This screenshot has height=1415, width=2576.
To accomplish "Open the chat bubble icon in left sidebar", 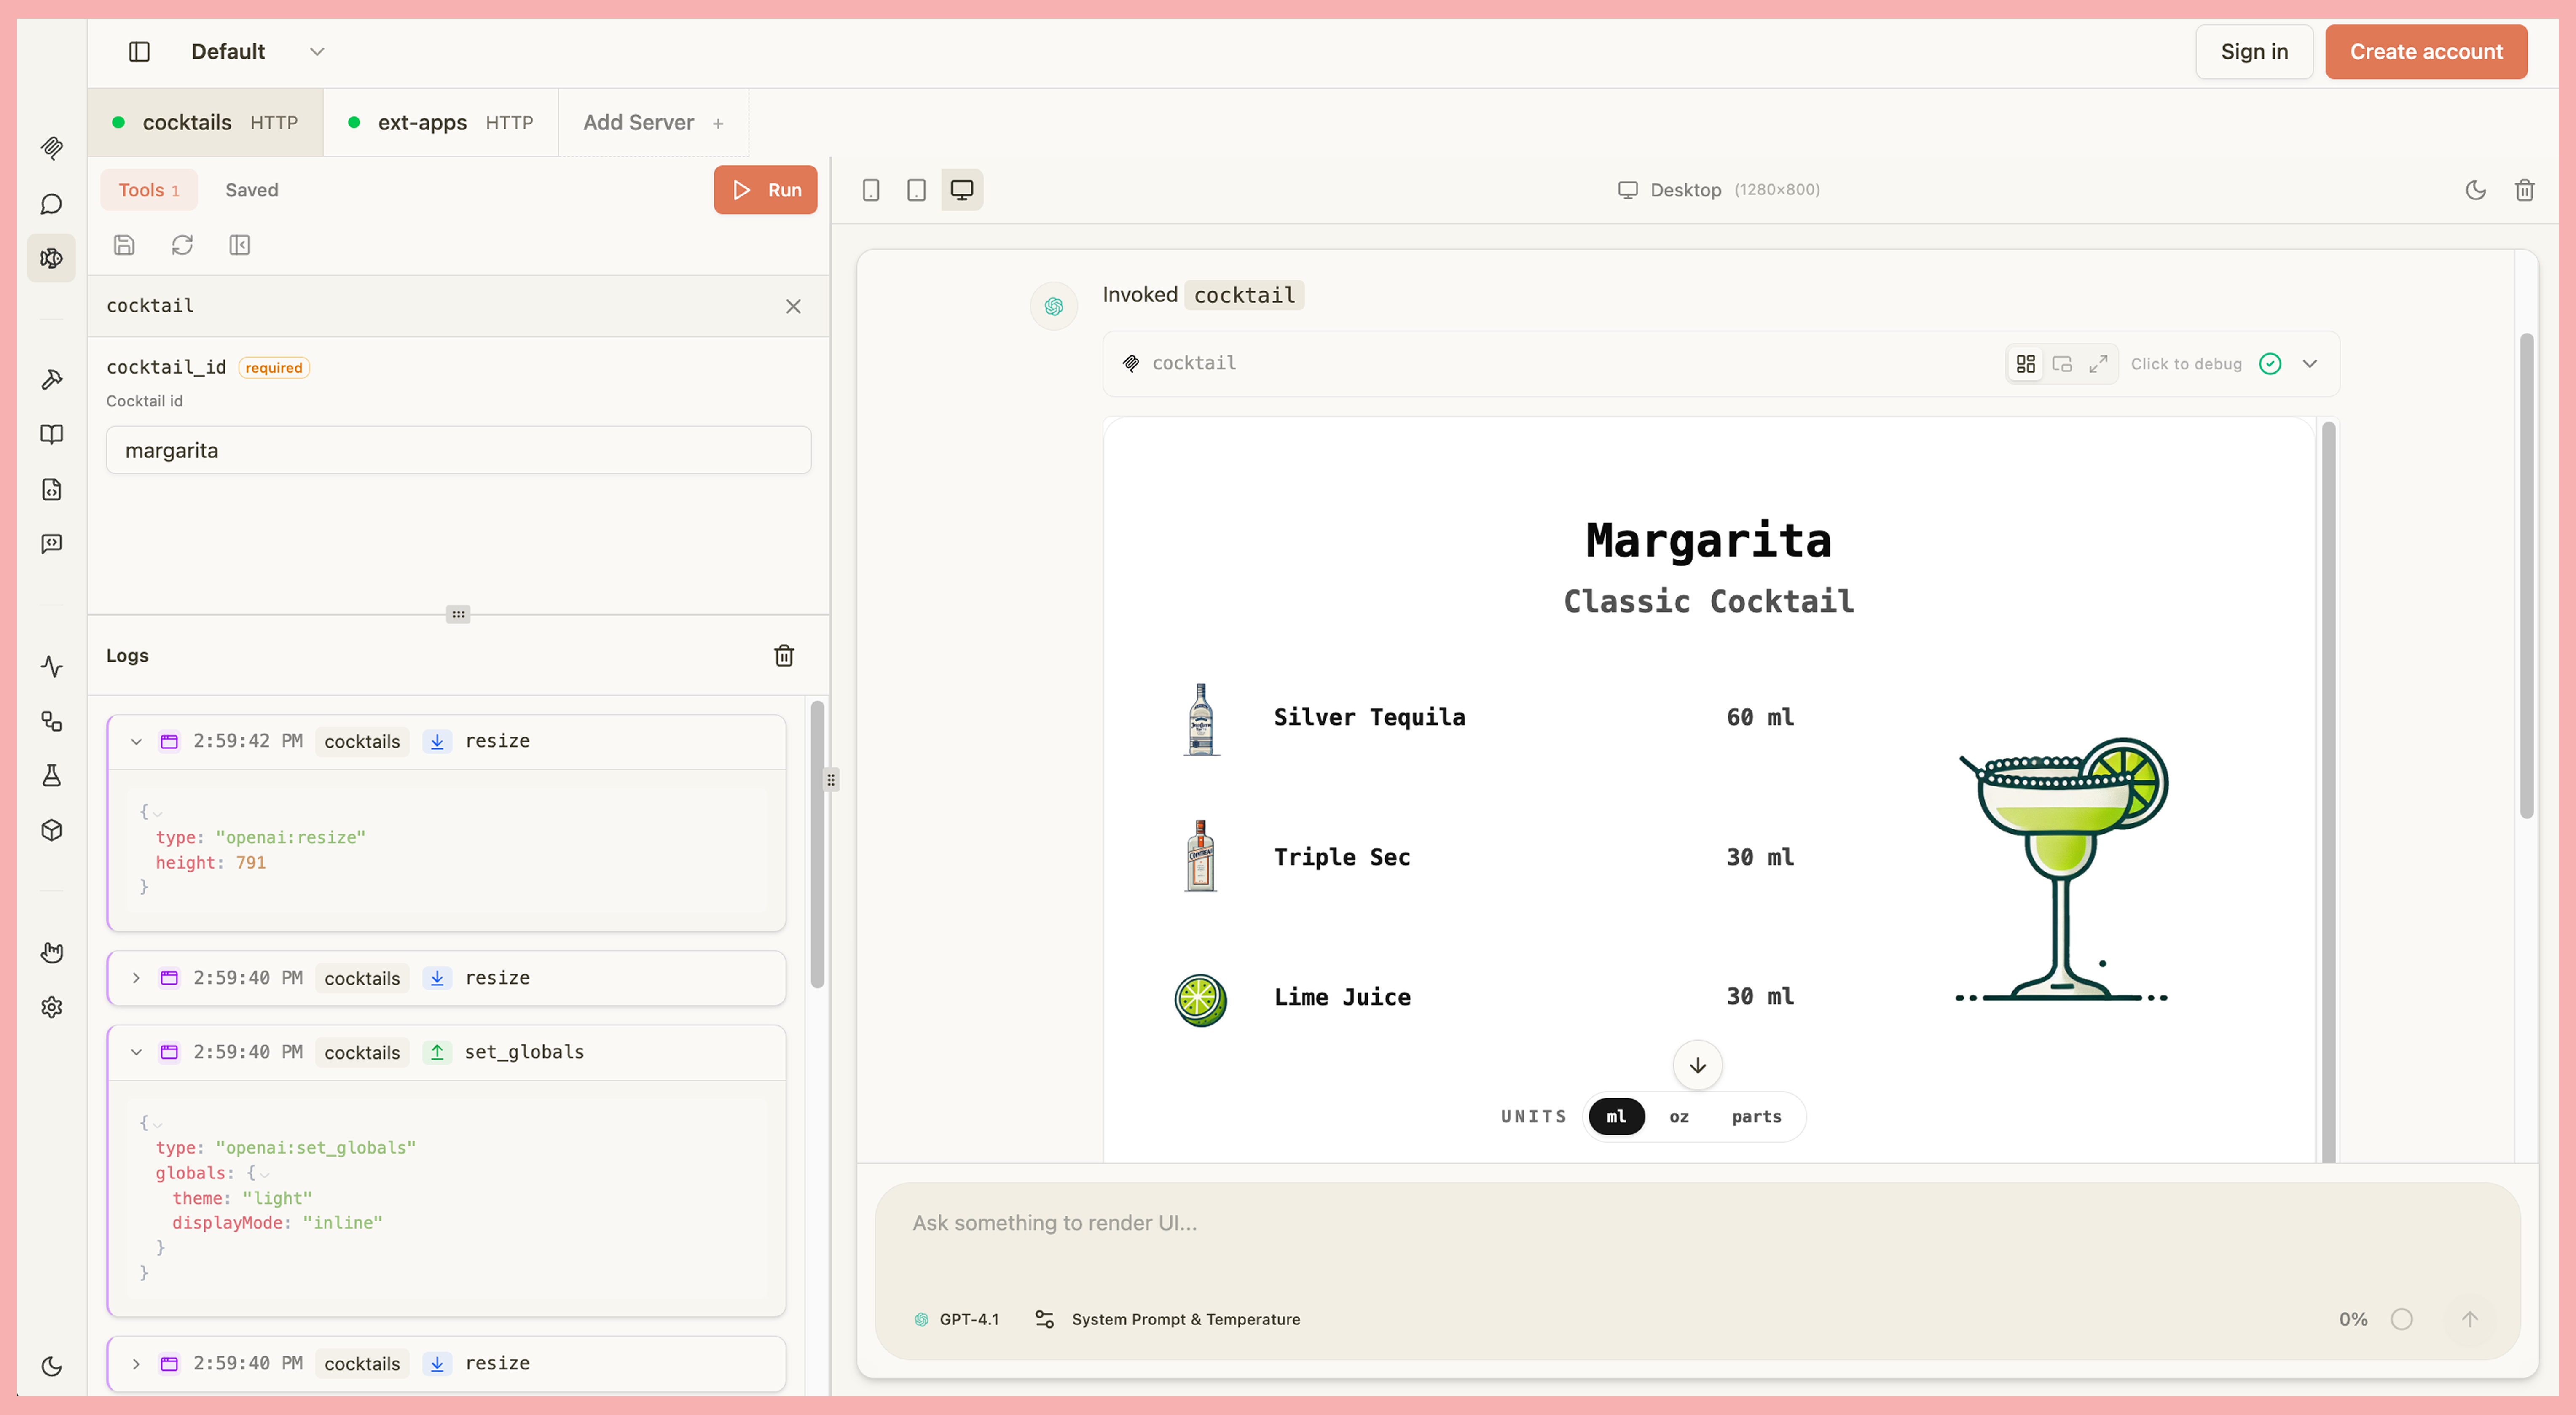I will point(52,204).
